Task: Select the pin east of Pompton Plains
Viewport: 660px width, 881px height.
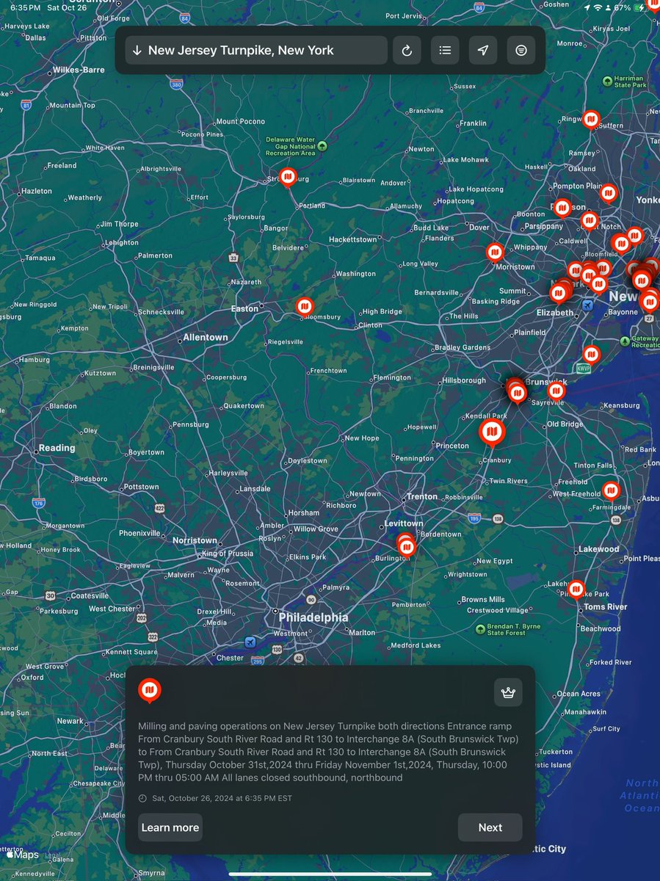Action: (609, 194)
